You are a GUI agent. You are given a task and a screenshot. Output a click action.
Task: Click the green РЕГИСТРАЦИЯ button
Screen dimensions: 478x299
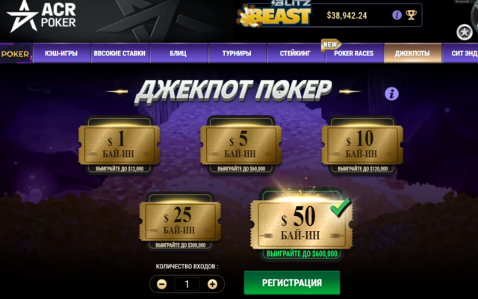pyautogui.click(x=292, y=283)
